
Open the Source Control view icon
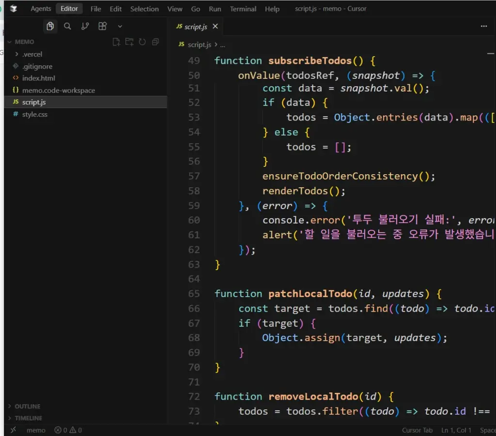pos(85,26)
